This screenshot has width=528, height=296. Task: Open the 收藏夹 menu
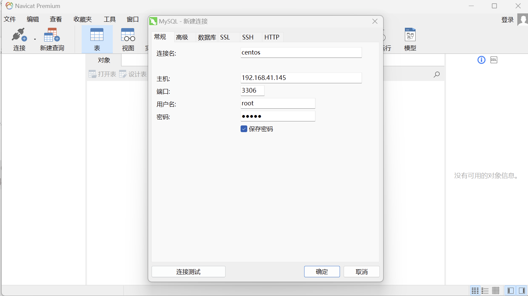pyautogui.click(x=83, y=19)
